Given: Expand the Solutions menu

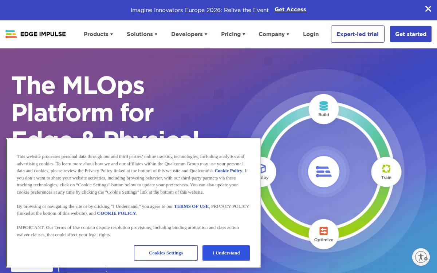Looking at the screenshot, I should tap(142, 34).
